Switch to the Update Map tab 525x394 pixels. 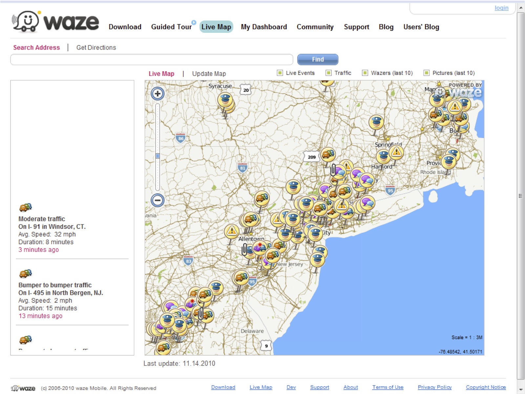(209, 74)
